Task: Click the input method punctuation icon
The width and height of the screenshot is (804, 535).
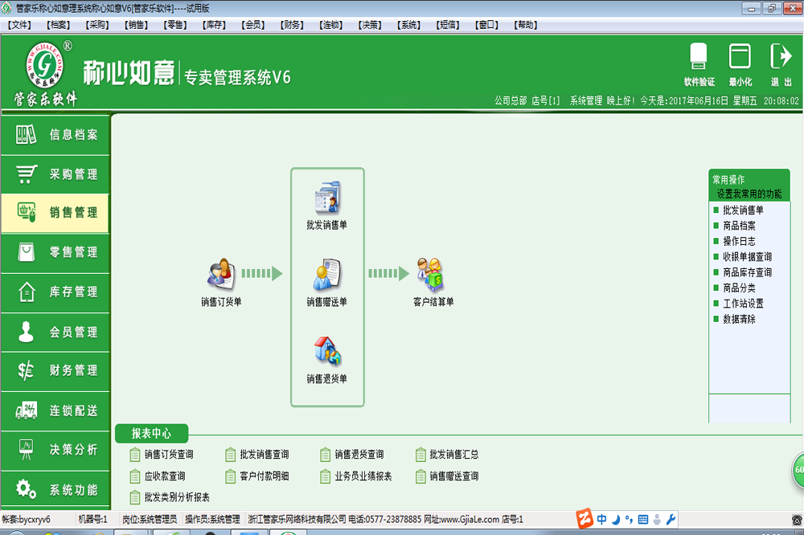Action: click(630, 519)
